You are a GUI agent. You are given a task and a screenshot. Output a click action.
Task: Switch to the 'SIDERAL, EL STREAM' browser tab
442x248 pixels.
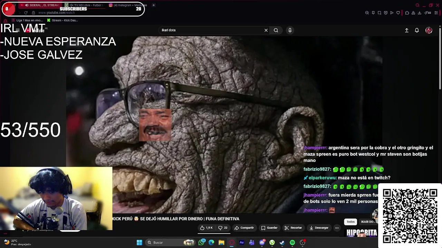point(40,5)
